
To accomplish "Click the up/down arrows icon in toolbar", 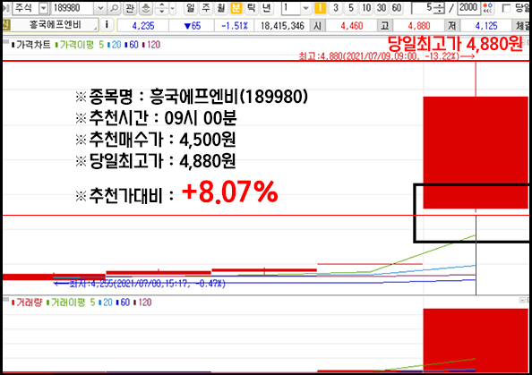I will point(162,7).
